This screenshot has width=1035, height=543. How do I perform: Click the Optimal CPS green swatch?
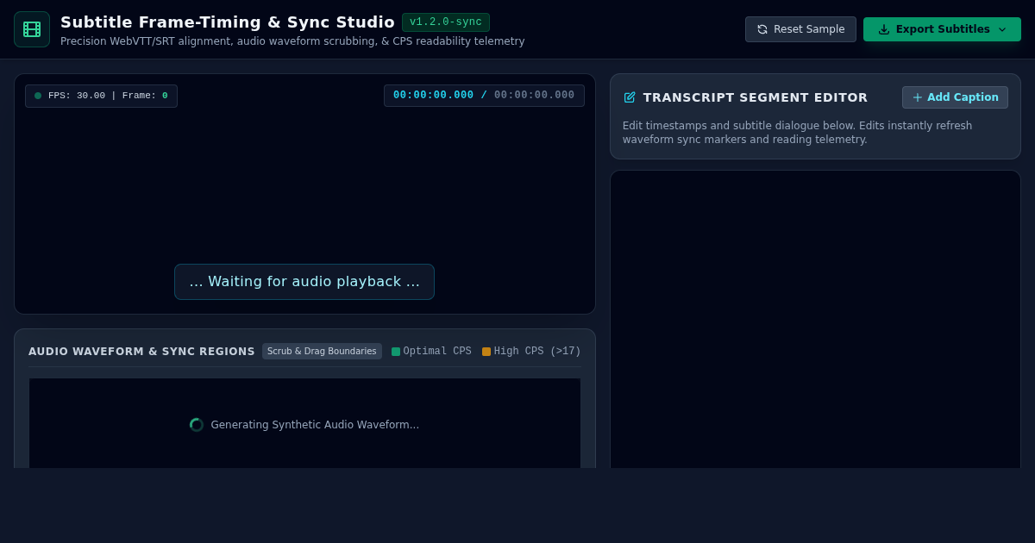(396, 352)
